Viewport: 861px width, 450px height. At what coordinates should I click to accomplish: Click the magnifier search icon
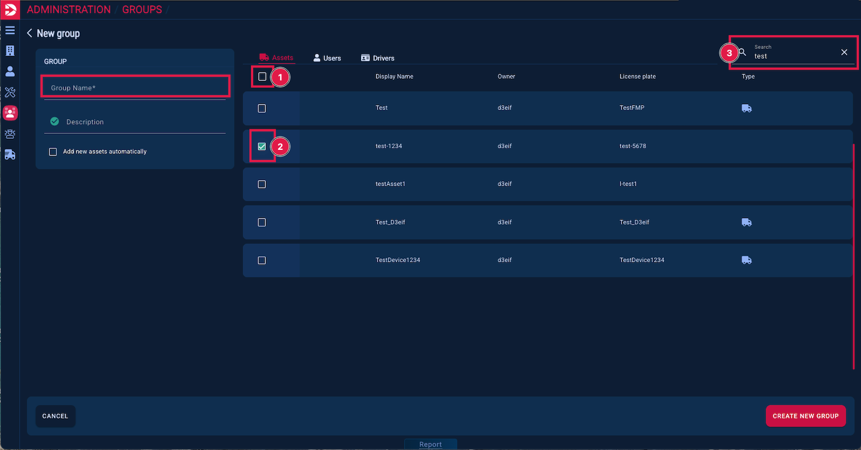click(x=742, y=52)
